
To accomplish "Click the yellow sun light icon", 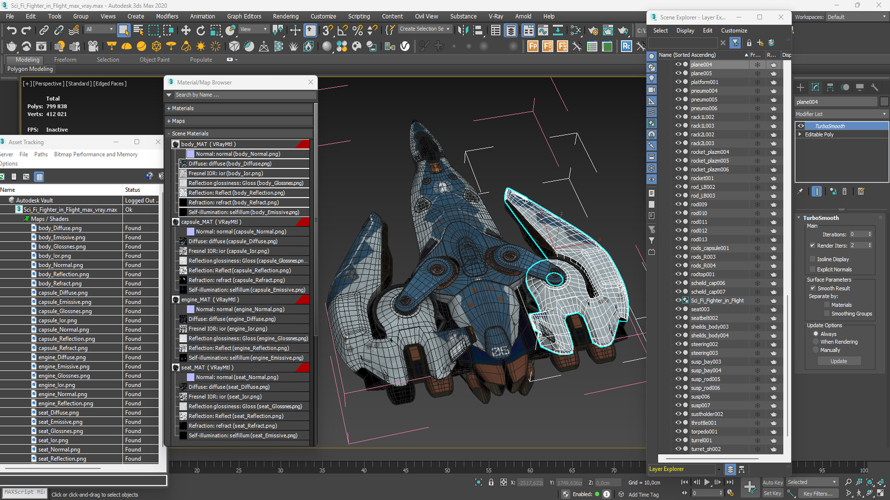I will (x=201, y=46).
